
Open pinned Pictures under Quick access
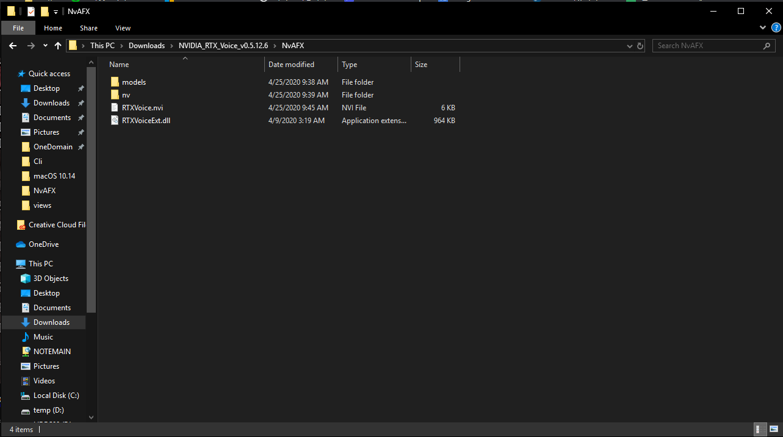46,132
